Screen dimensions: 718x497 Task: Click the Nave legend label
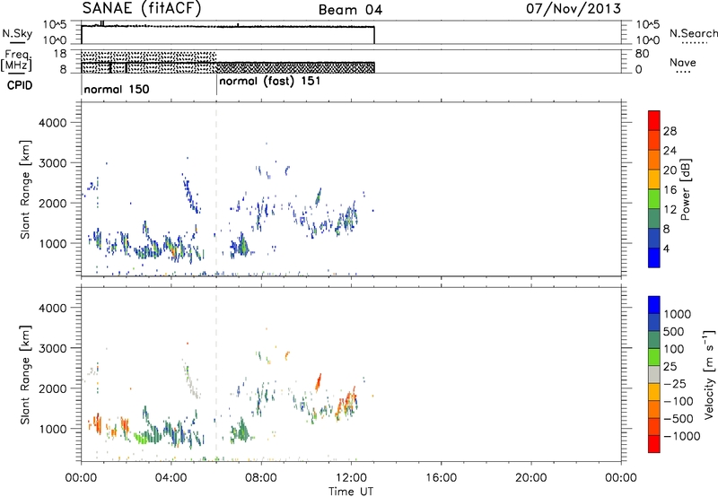point(683,63)
